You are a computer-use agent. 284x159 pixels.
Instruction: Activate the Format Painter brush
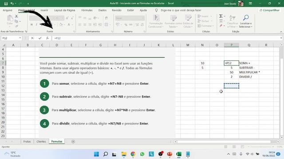coord(16,26)
